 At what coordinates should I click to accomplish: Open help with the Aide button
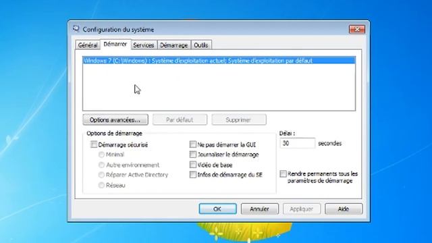click(344, 209)
